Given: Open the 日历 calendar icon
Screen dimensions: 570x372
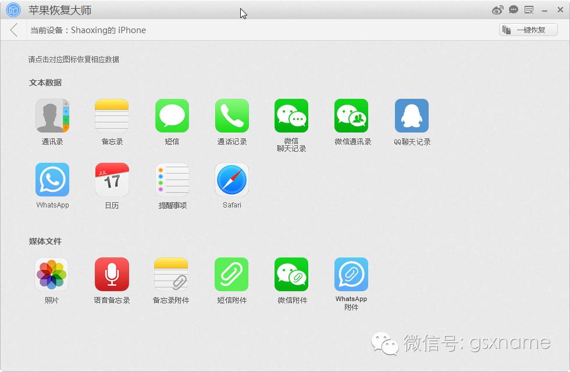Looking at the screenshot, I should tap(112, 180).
